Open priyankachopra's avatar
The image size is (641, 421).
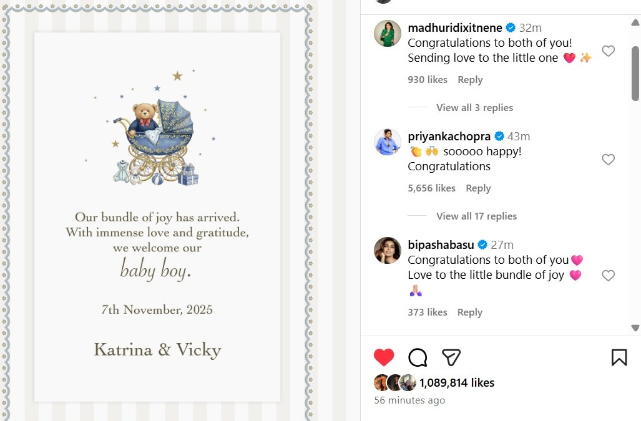click(387, 142)
